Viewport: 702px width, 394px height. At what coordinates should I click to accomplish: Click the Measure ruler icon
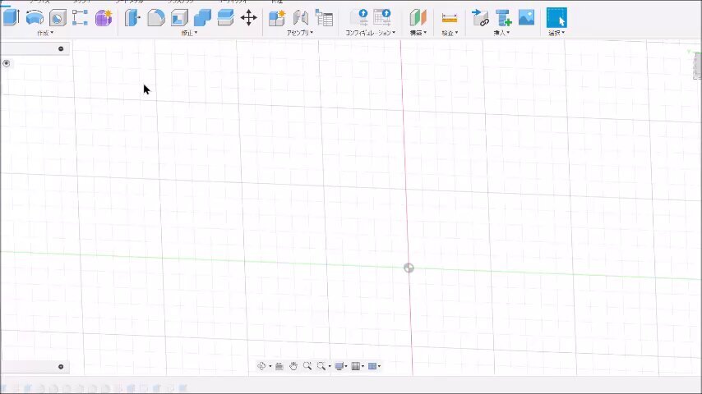449,18
